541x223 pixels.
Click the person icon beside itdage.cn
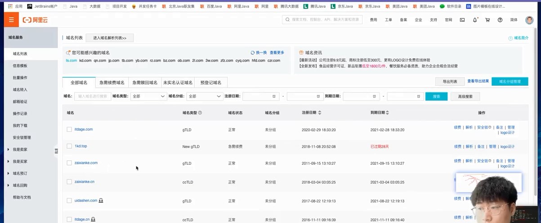[93, 219]
